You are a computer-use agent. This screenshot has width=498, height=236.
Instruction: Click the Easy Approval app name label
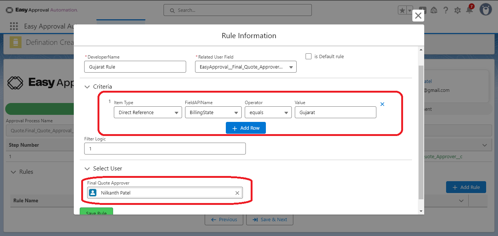click(x=49, y=26)
